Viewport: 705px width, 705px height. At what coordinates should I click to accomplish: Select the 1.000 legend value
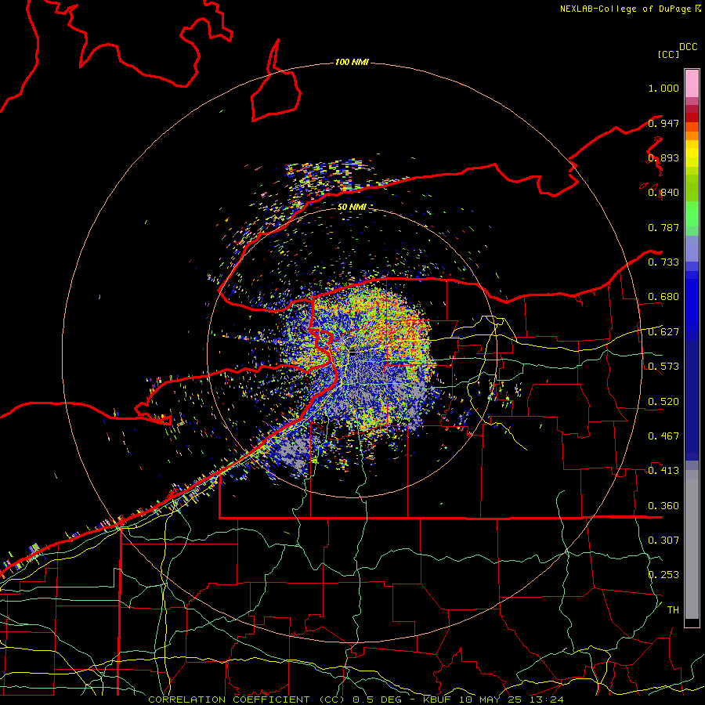[x=663, y=88]
